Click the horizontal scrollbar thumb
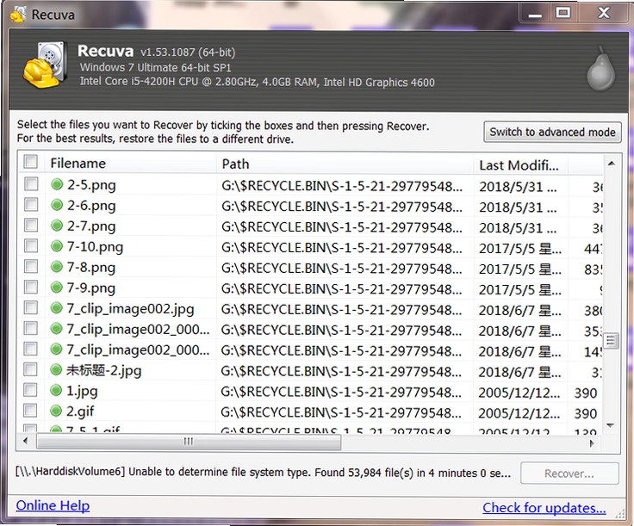Screen dimensions: 634x526 189,441
